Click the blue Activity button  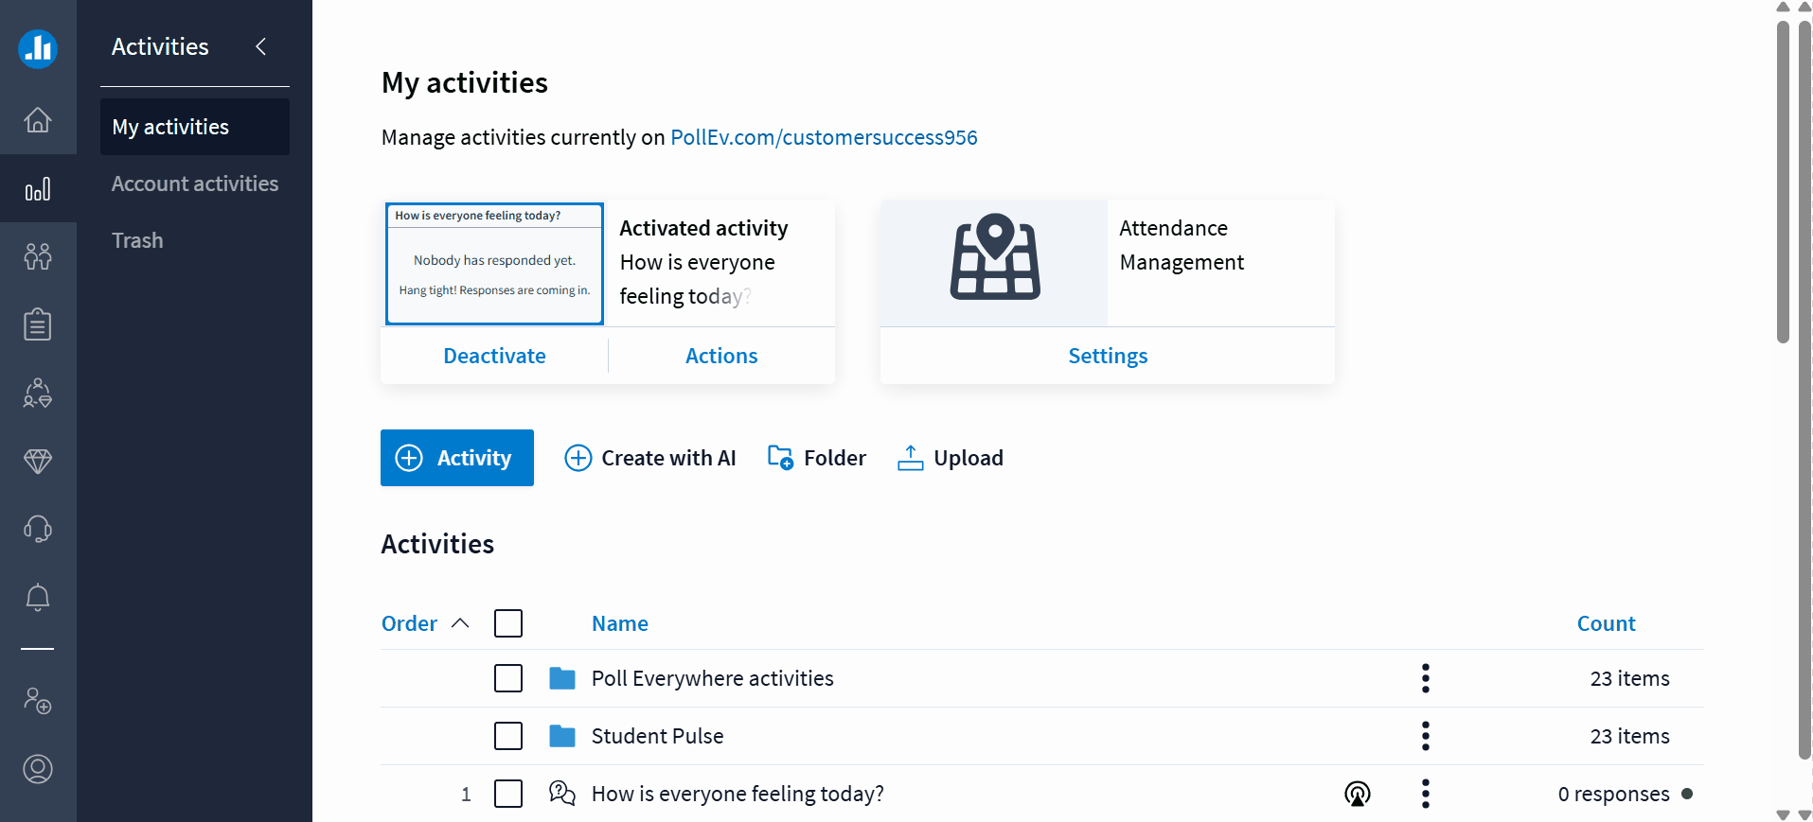[457, 458]
